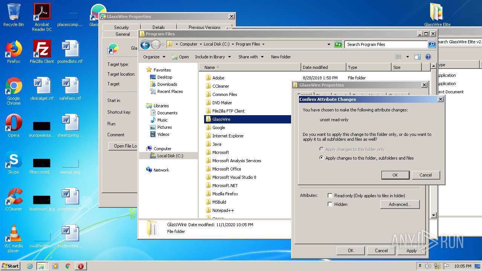Screen dimensions: 482x271
Task: Select safefees.rtf desktop file
Action: tap(70, 89)
